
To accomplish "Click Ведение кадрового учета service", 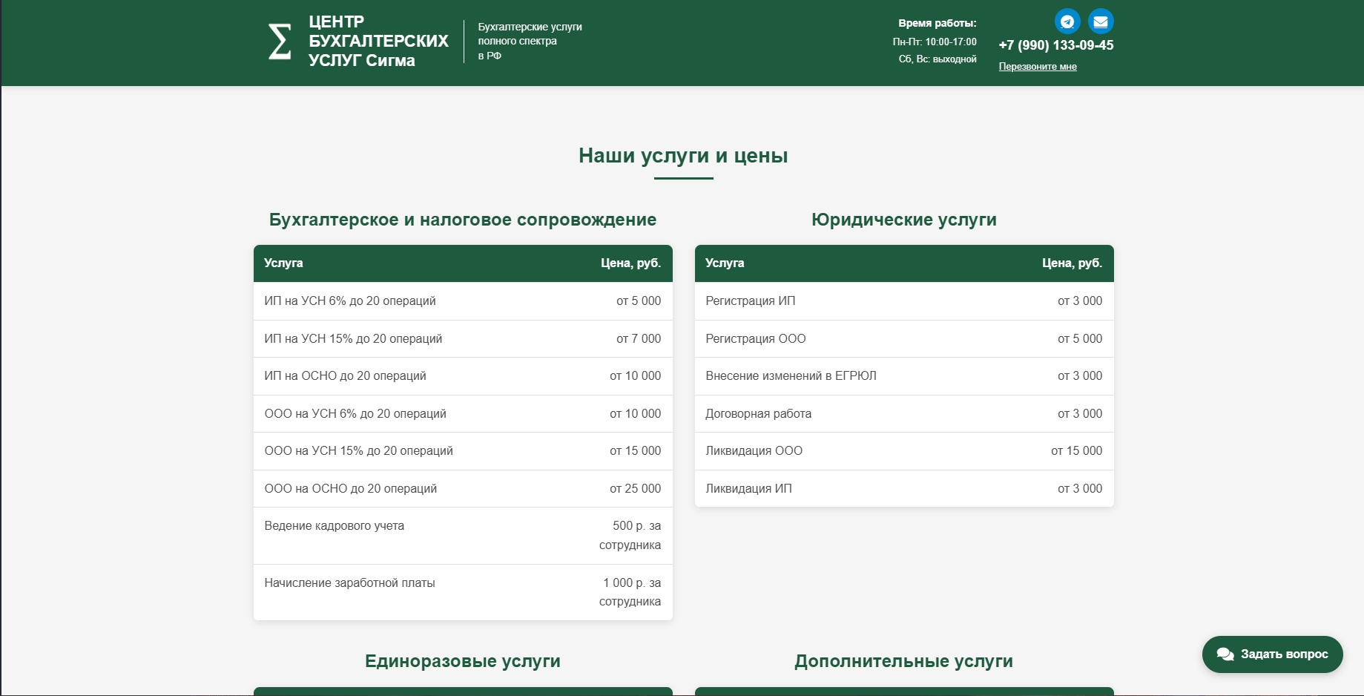I will click(x=335, y=526).
